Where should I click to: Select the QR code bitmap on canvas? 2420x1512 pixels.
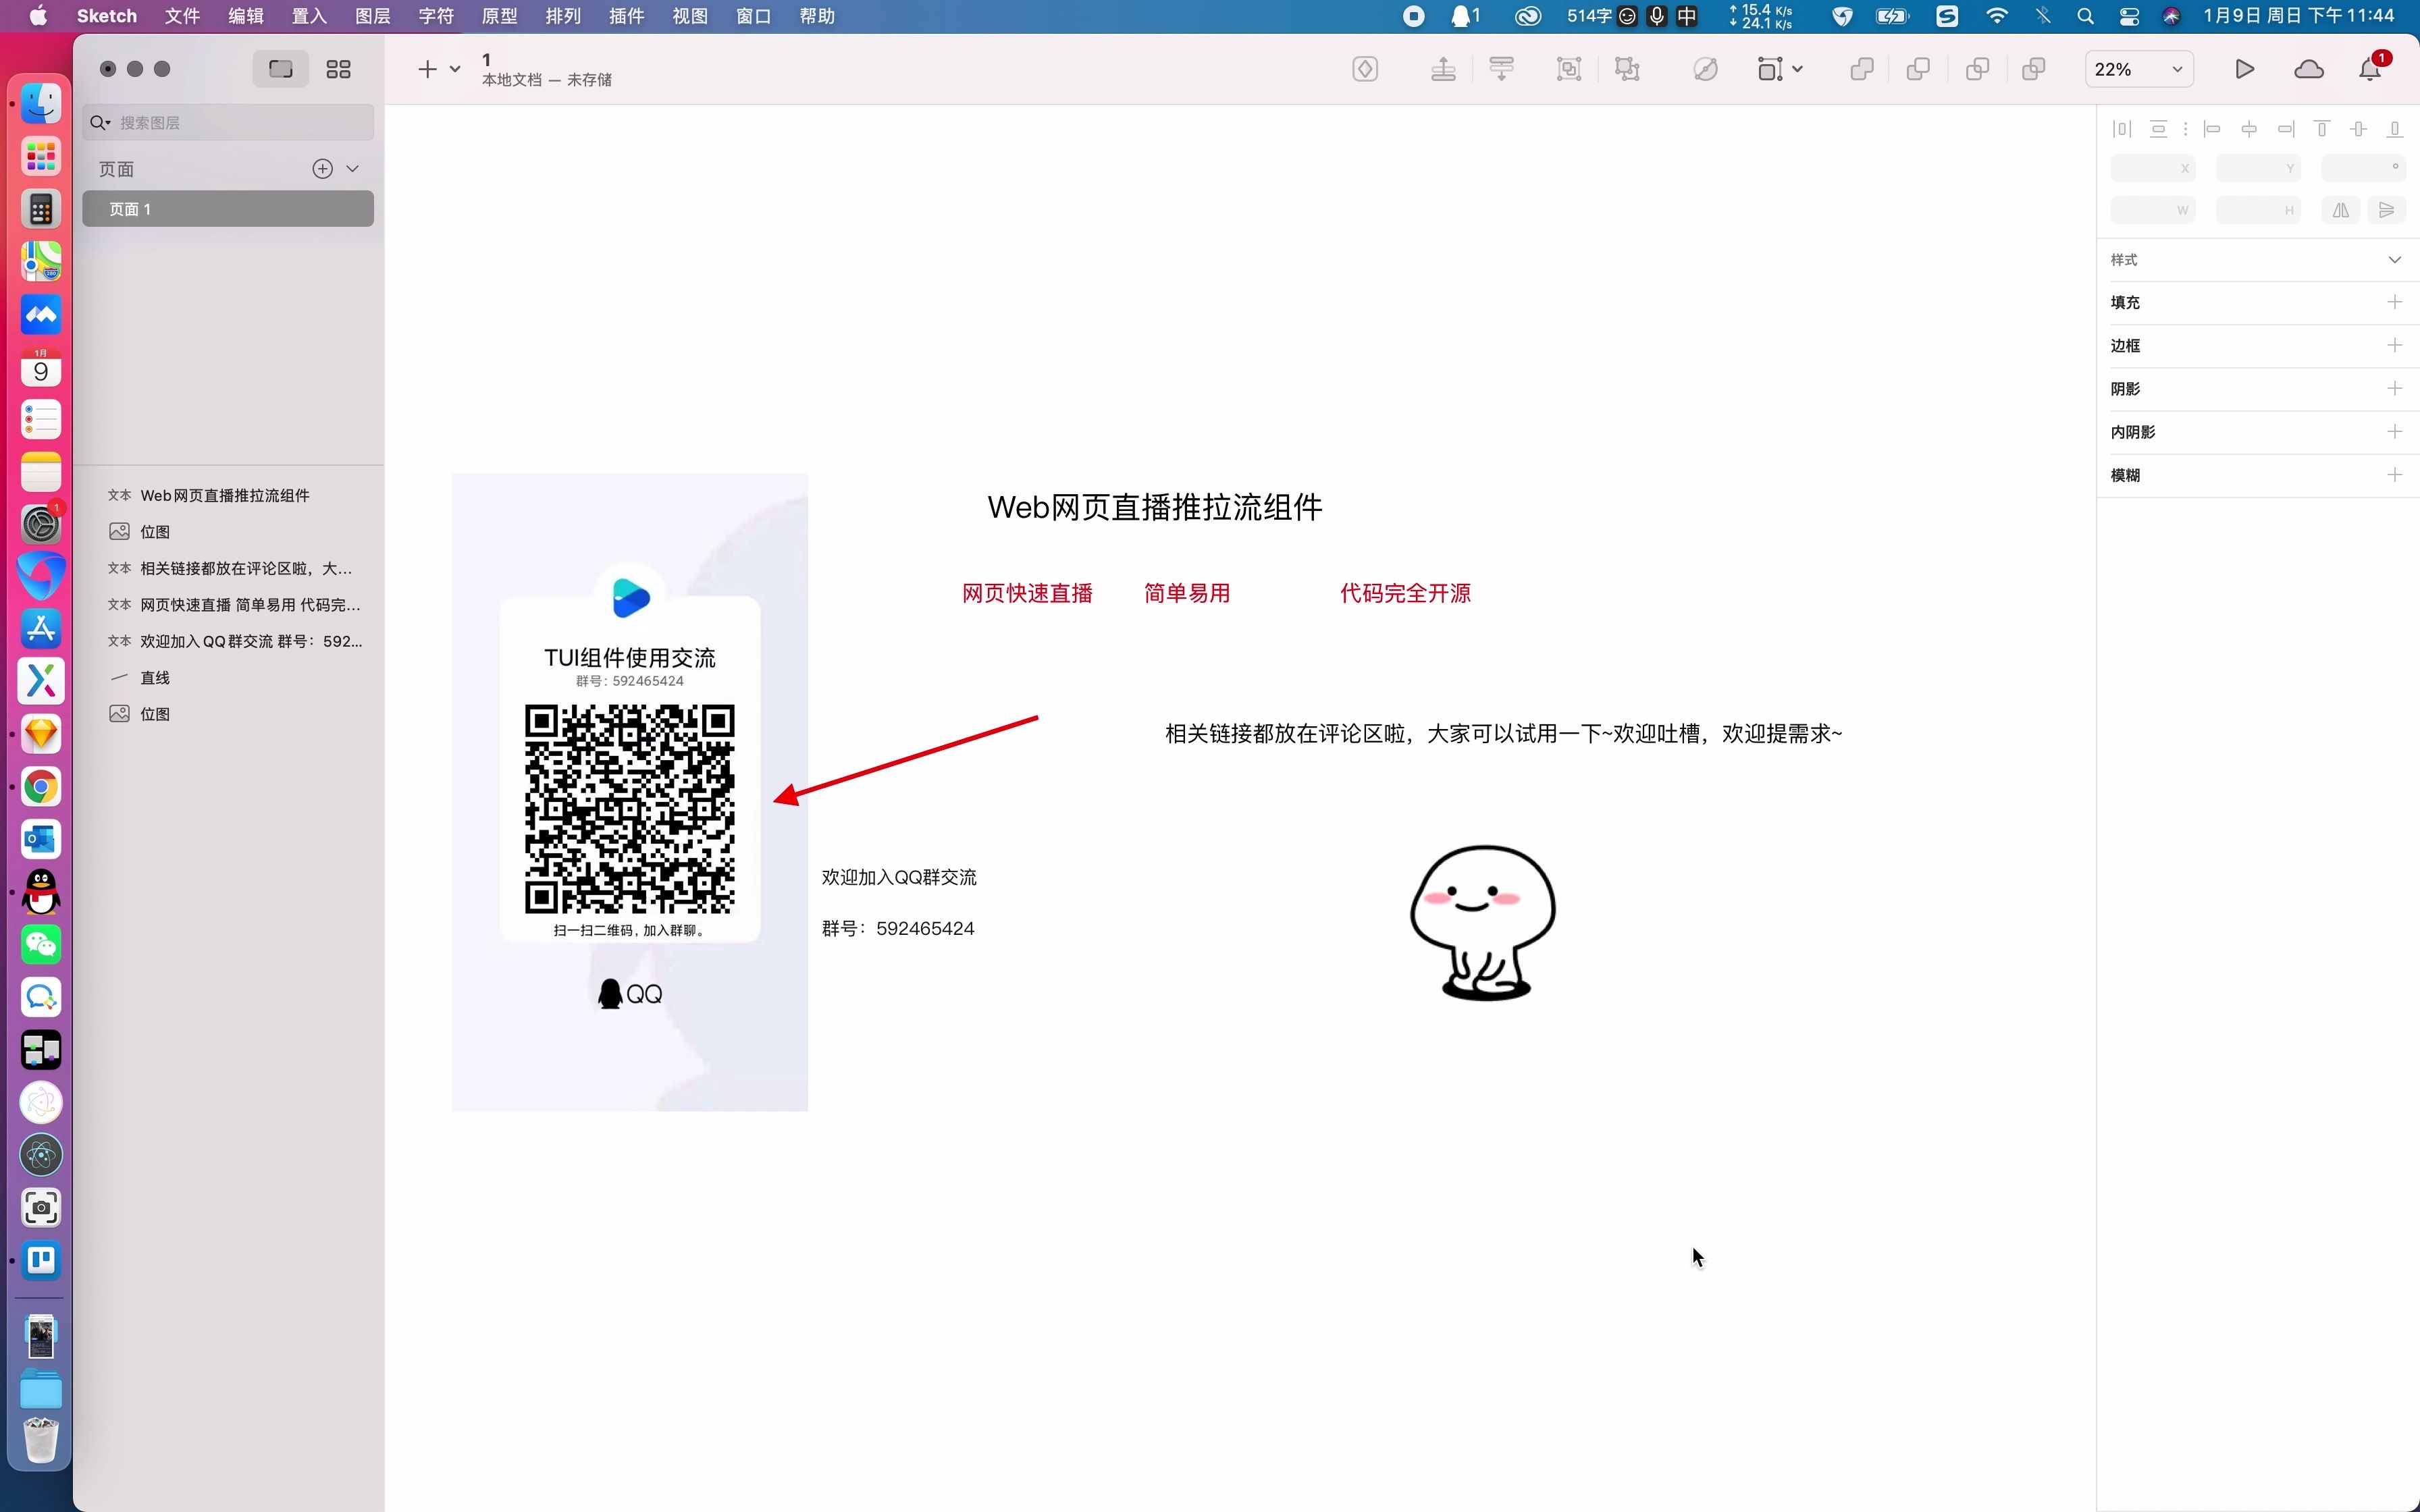pos(630,792)
